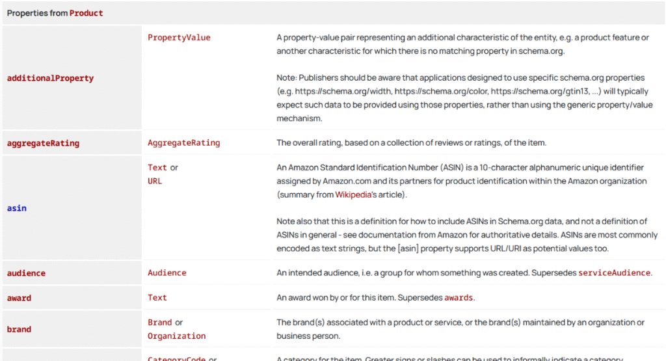
Task: Open the URL type link
Action: click(155, 181)
